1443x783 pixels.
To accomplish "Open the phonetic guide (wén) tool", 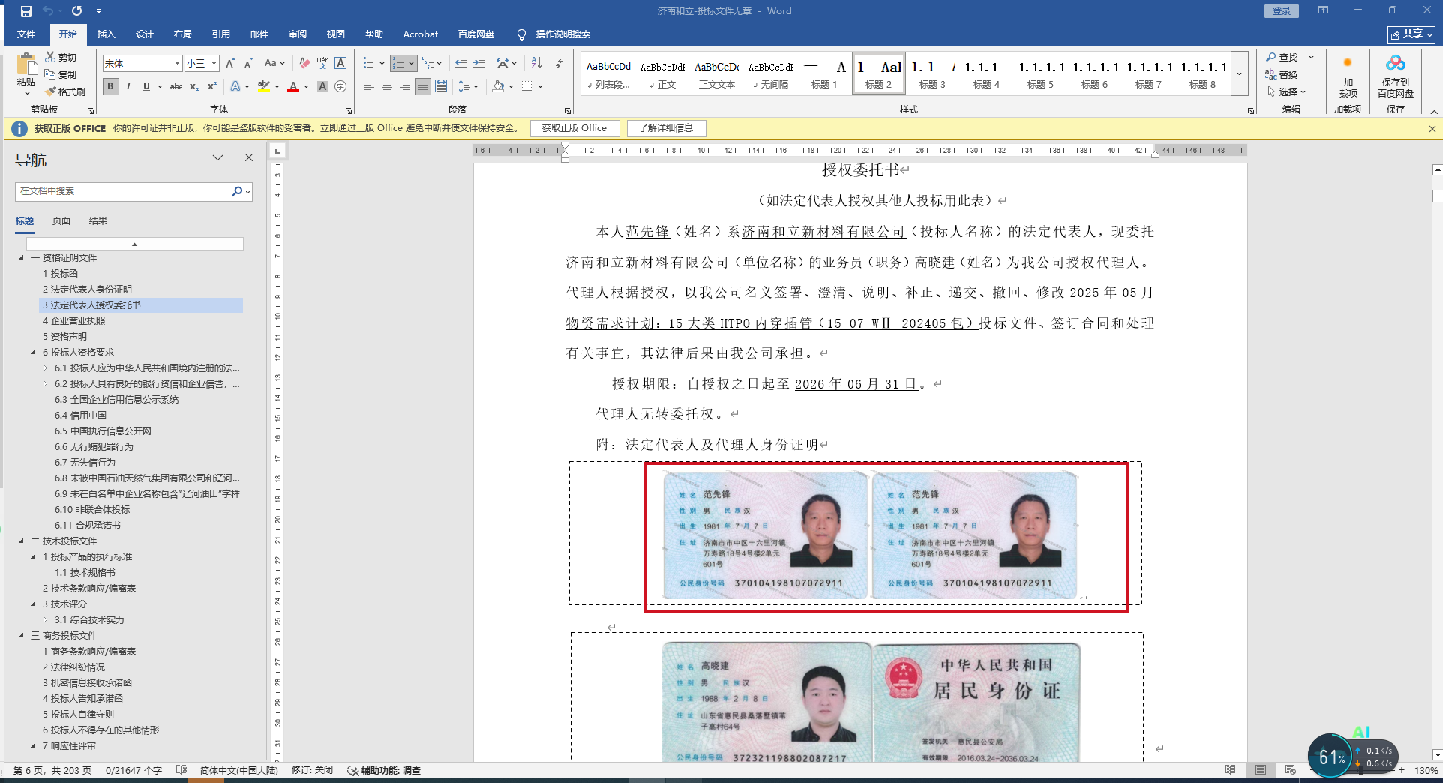I will point(322,63).
